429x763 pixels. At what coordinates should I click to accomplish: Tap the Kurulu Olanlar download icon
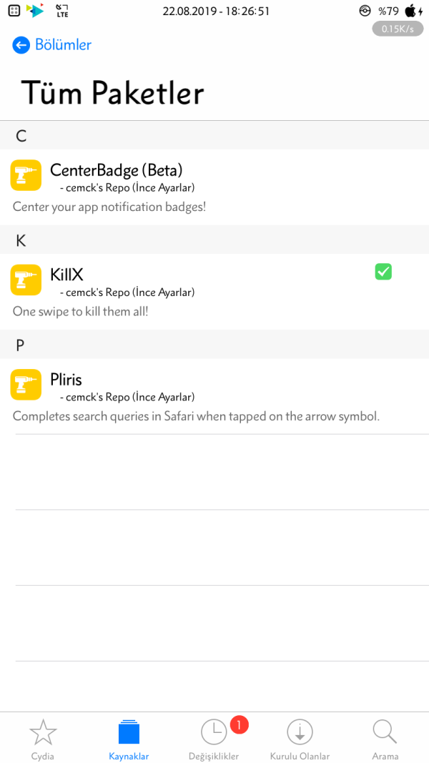(x=300, y=733)
